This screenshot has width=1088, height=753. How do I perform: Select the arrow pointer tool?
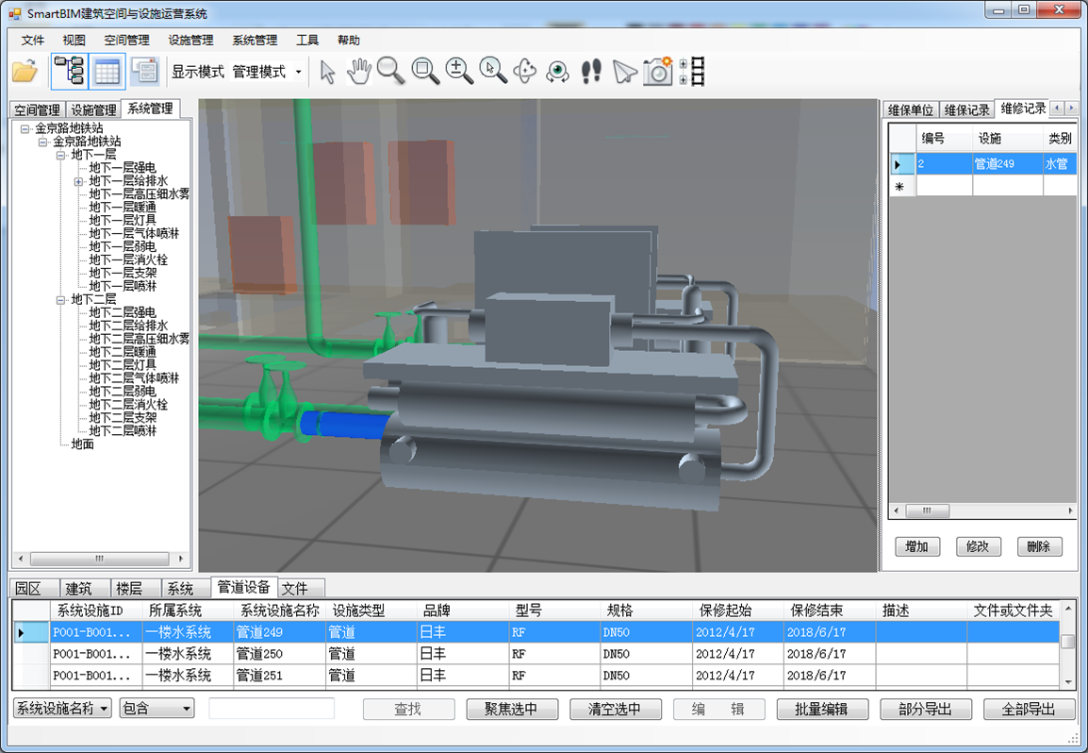[x=327, y=72]
